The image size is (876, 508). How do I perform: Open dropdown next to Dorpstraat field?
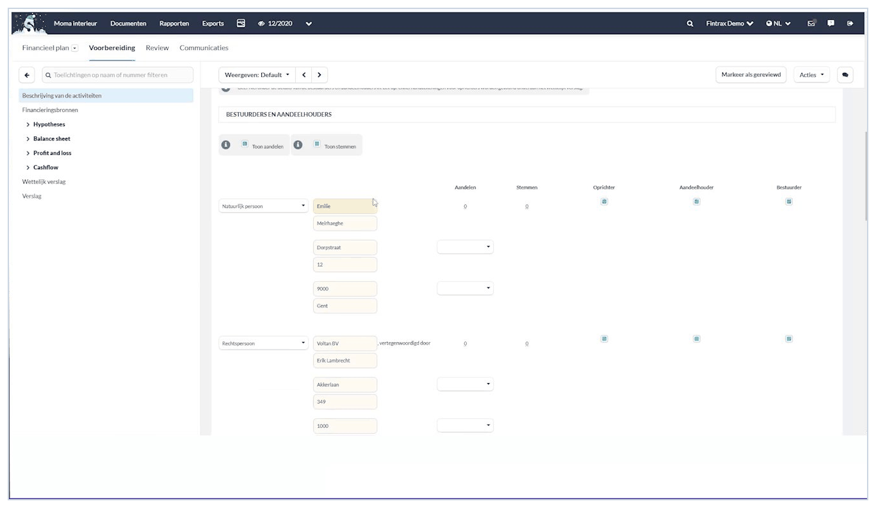(x=465, y=247)
